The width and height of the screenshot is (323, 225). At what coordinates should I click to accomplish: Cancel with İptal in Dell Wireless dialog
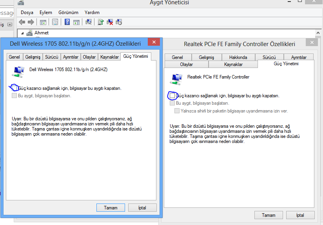(142, 208)
